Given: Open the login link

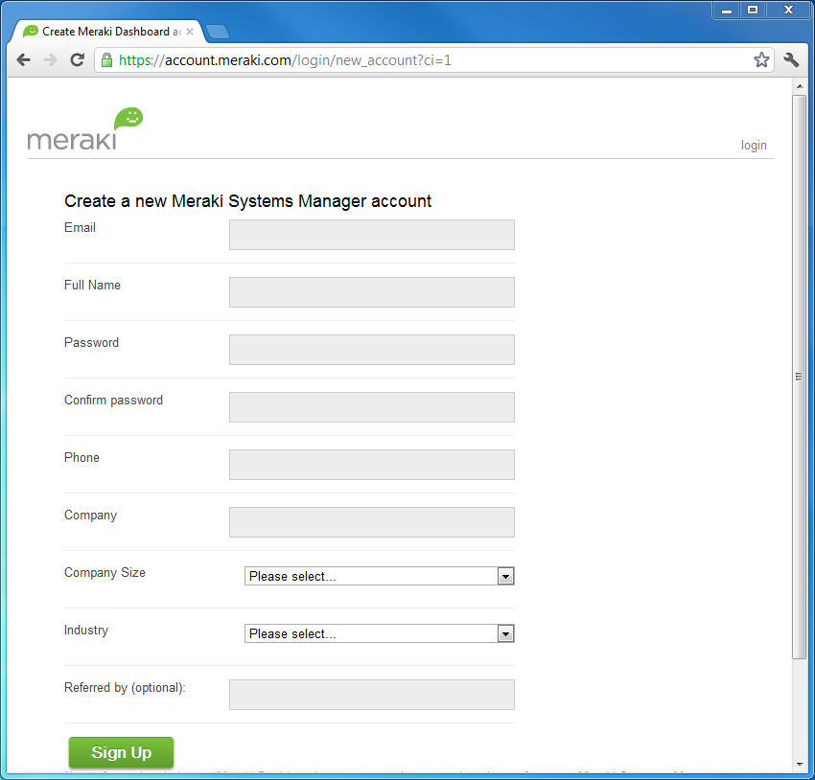Looking at the screenshot, I should click(754, 146).
